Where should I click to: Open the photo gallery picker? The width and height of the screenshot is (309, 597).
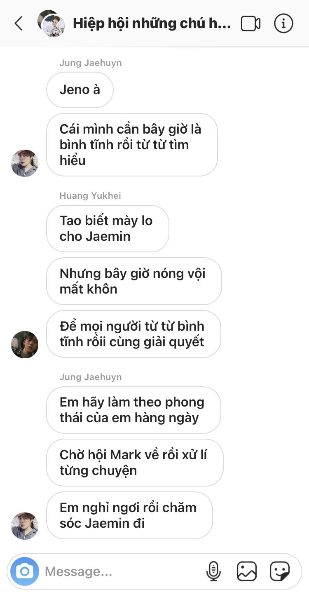(x=247, y=571)
